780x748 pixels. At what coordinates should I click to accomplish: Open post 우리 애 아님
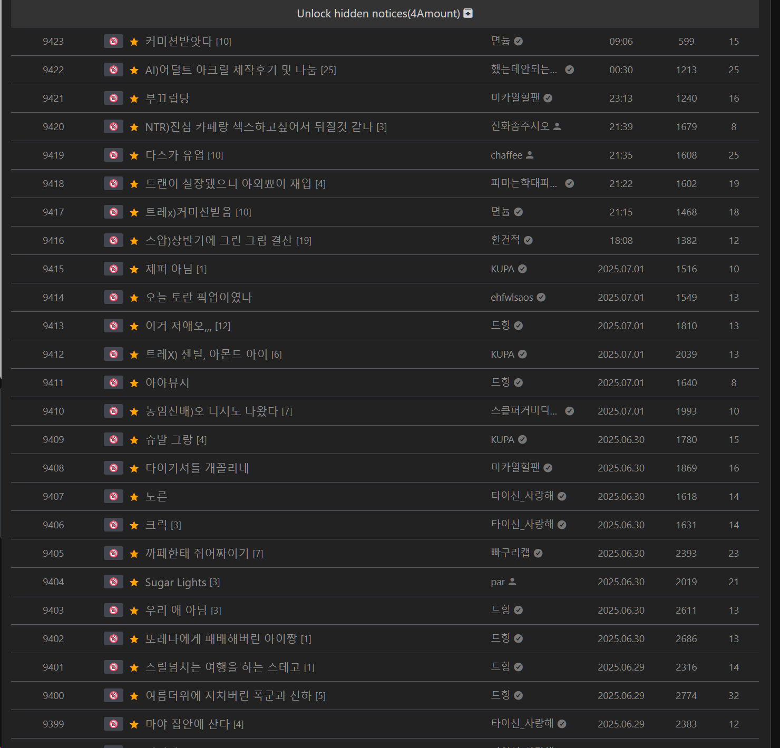coord(177,610)
